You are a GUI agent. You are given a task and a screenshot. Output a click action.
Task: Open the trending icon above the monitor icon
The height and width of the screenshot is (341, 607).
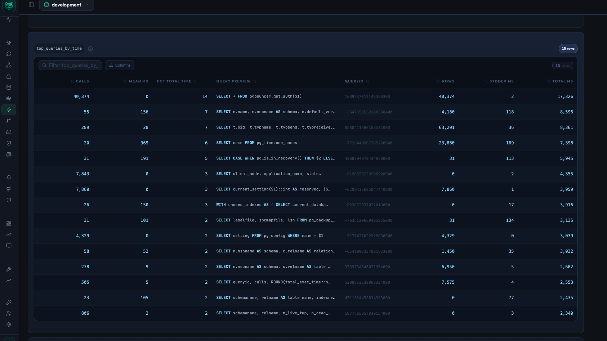tap(9, 235)
